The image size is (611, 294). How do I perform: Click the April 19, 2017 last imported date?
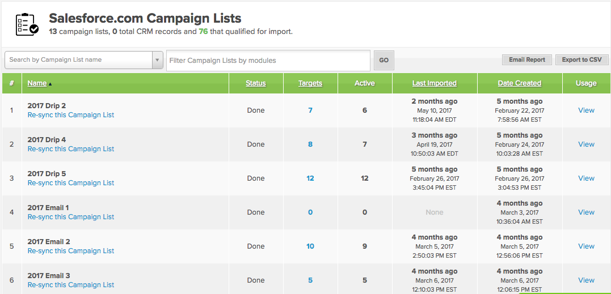435,144
